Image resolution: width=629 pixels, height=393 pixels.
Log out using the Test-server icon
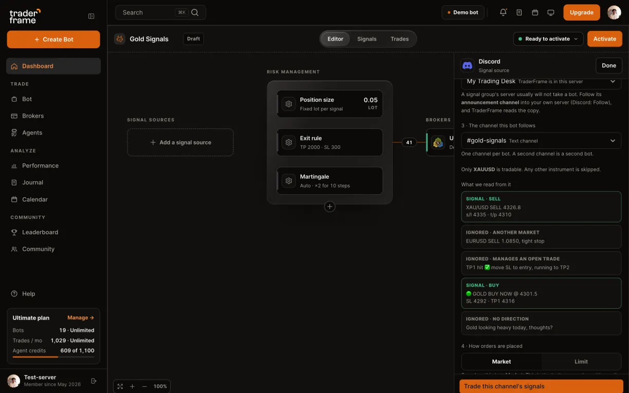[94, 381]
